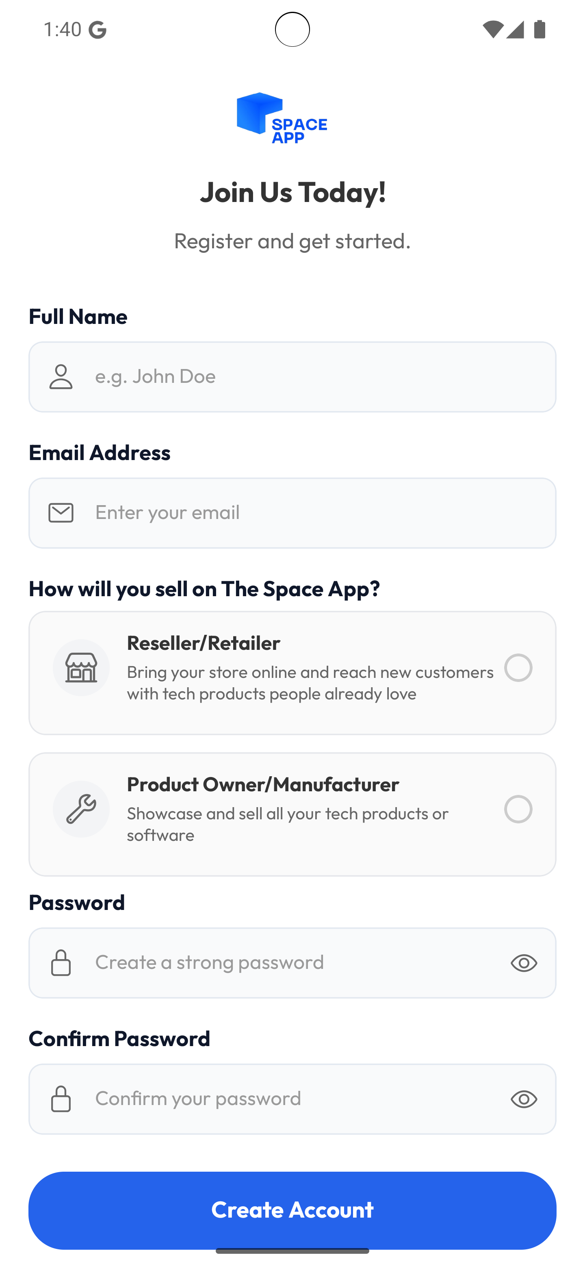The height and width of the screenshot is (1268, 585).
Task: Focus the Create a strong password field
Action: click(x=292, y=963)
